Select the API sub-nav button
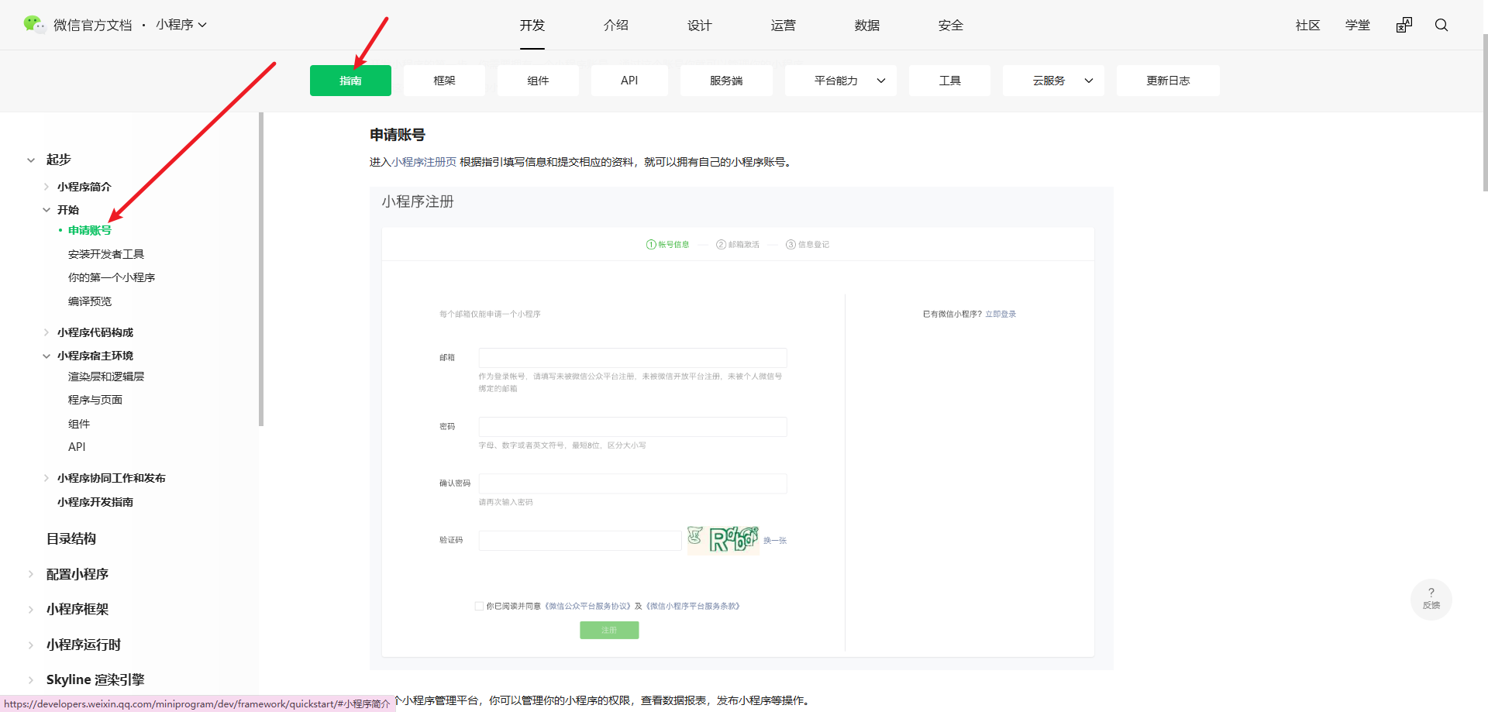This screenshot has width=1488, height=712. pyautogui.click(x=629, y=81)
